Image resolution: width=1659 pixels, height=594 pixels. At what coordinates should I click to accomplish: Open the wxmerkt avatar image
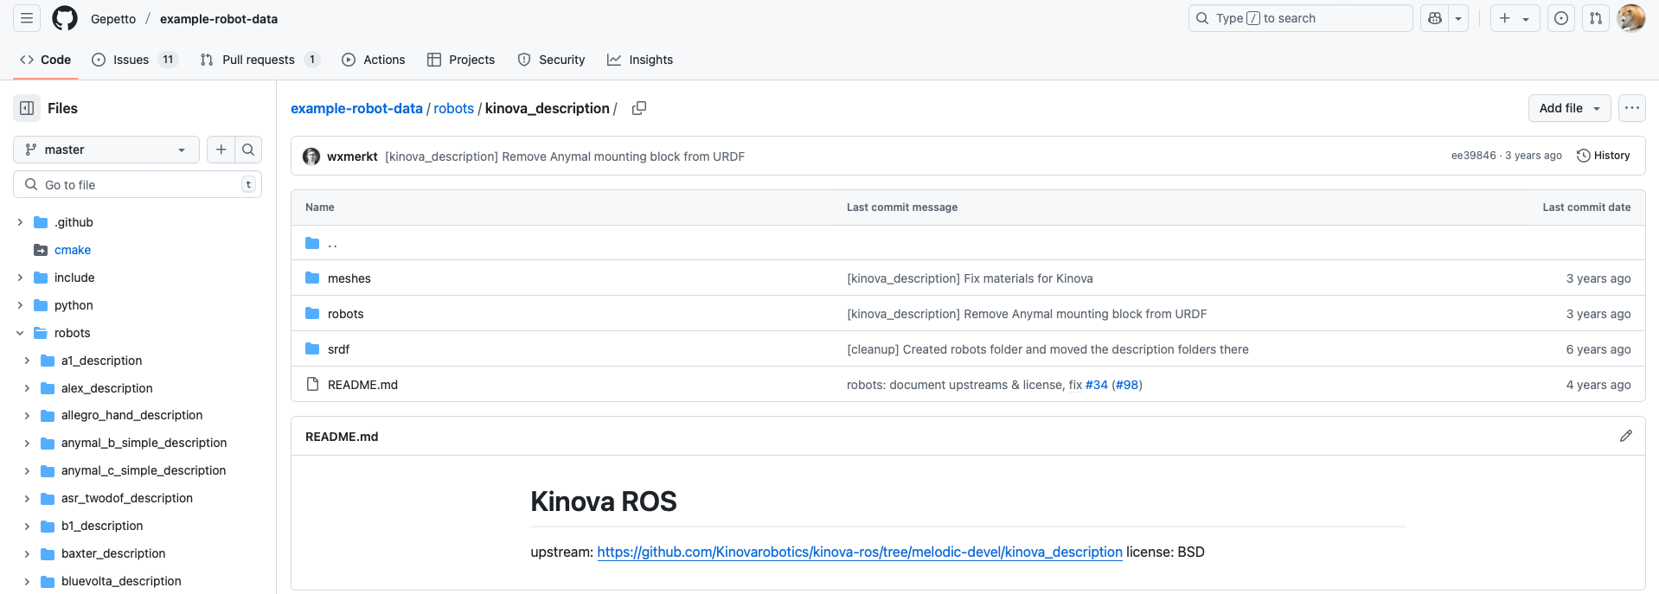click(311, 156)
